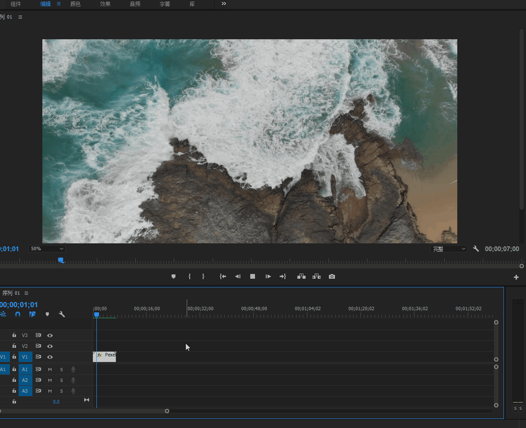This screenshot has width=526, height=428.
Task: Hide the V1 track output with eye icon
Action: (50, 357)
